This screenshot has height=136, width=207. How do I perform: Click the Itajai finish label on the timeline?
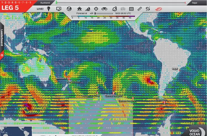[x=195, y=3]
